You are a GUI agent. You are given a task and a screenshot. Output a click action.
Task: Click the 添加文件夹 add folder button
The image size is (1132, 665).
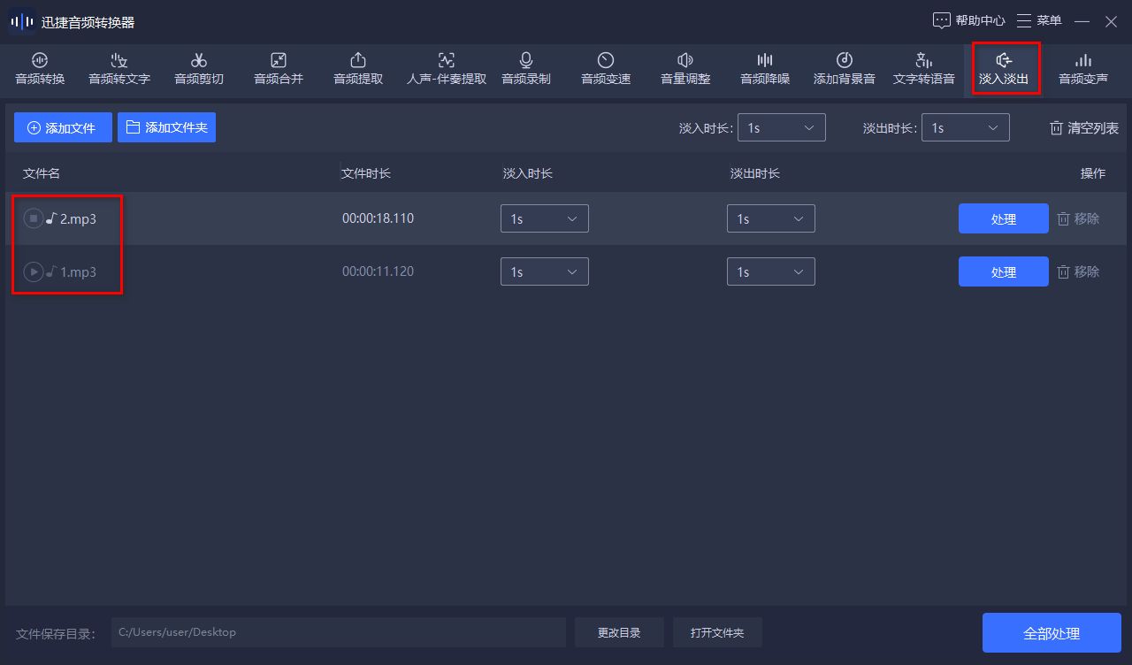166,127
